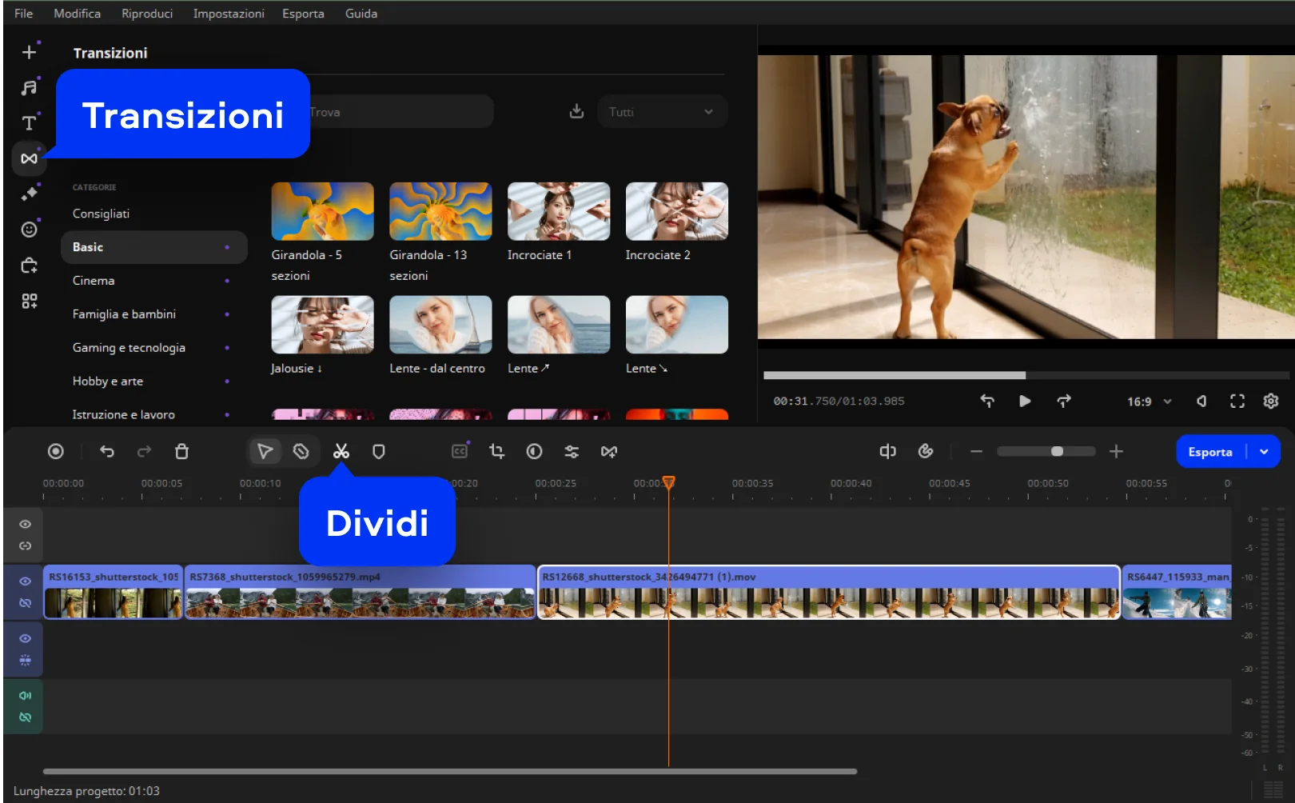The width and height of the screenshot is (1295, 803).
Task: Click the blue Esporta button
Action: (1209, 452)
